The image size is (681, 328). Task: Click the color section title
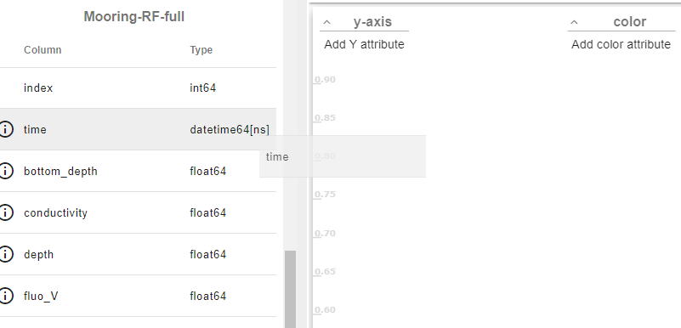(630, 22)
